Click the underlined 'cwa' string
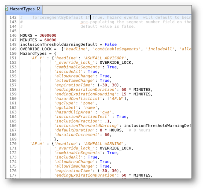The image size is (203, 190). [x=106, y=112]
